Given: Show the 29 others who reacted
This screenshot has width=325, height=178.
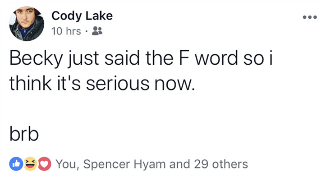Looking at the screenshot, I should click(x=221, y=164).
